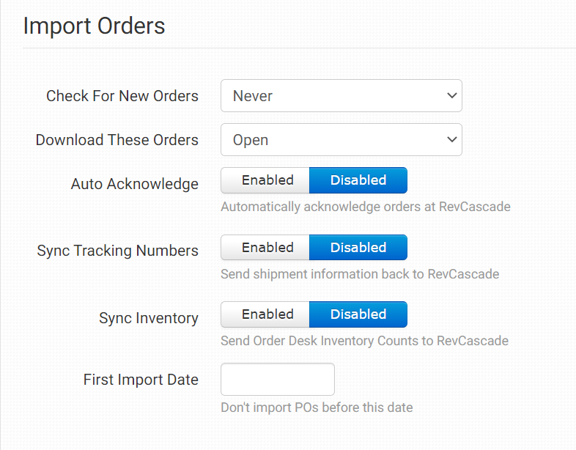This screenshot has height=450, width=576.
Task: Open the Download These Orders dropdown
Action: pyautogui.click(x=341, y=139)
